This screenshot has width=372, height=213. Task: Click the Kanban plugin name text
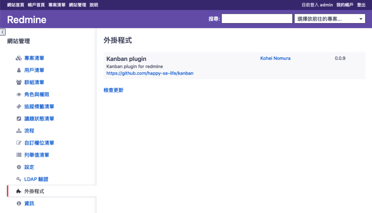click(126, 59)
